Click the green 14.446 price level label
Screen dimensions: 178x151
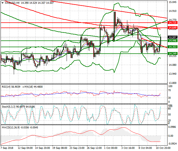(x=173, y=41)
